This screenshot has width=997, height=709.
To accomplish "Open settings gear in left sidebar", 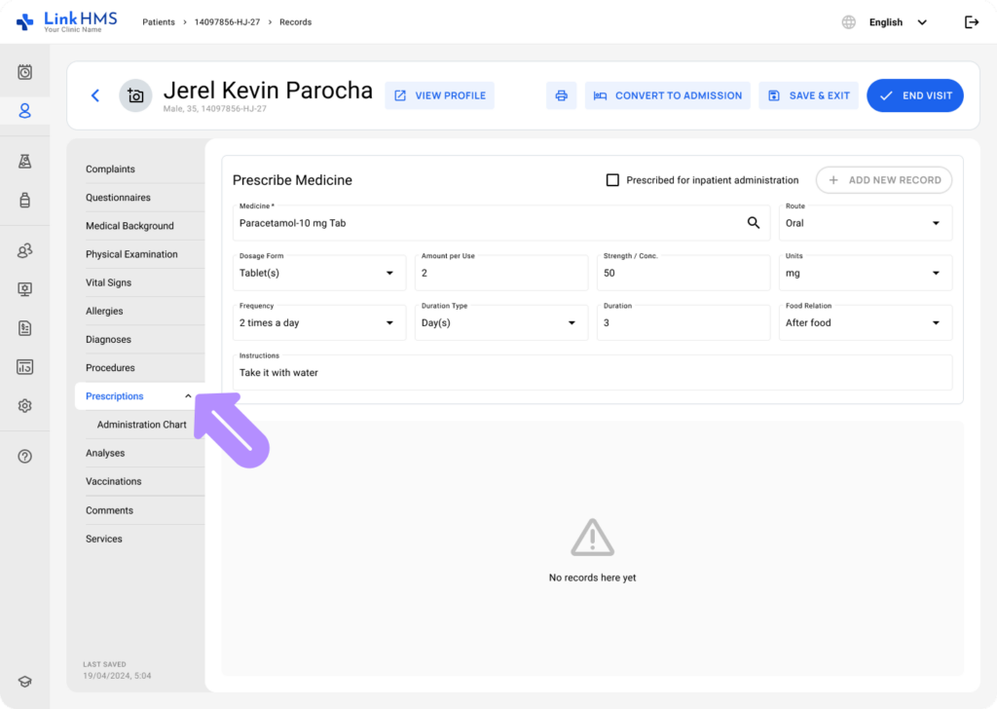I will 25,406.
